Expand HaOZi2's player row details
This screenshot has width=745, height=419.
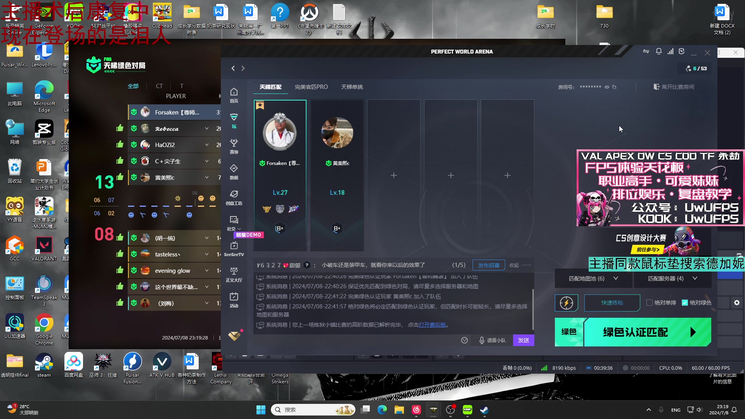click(x=207, y=145)
